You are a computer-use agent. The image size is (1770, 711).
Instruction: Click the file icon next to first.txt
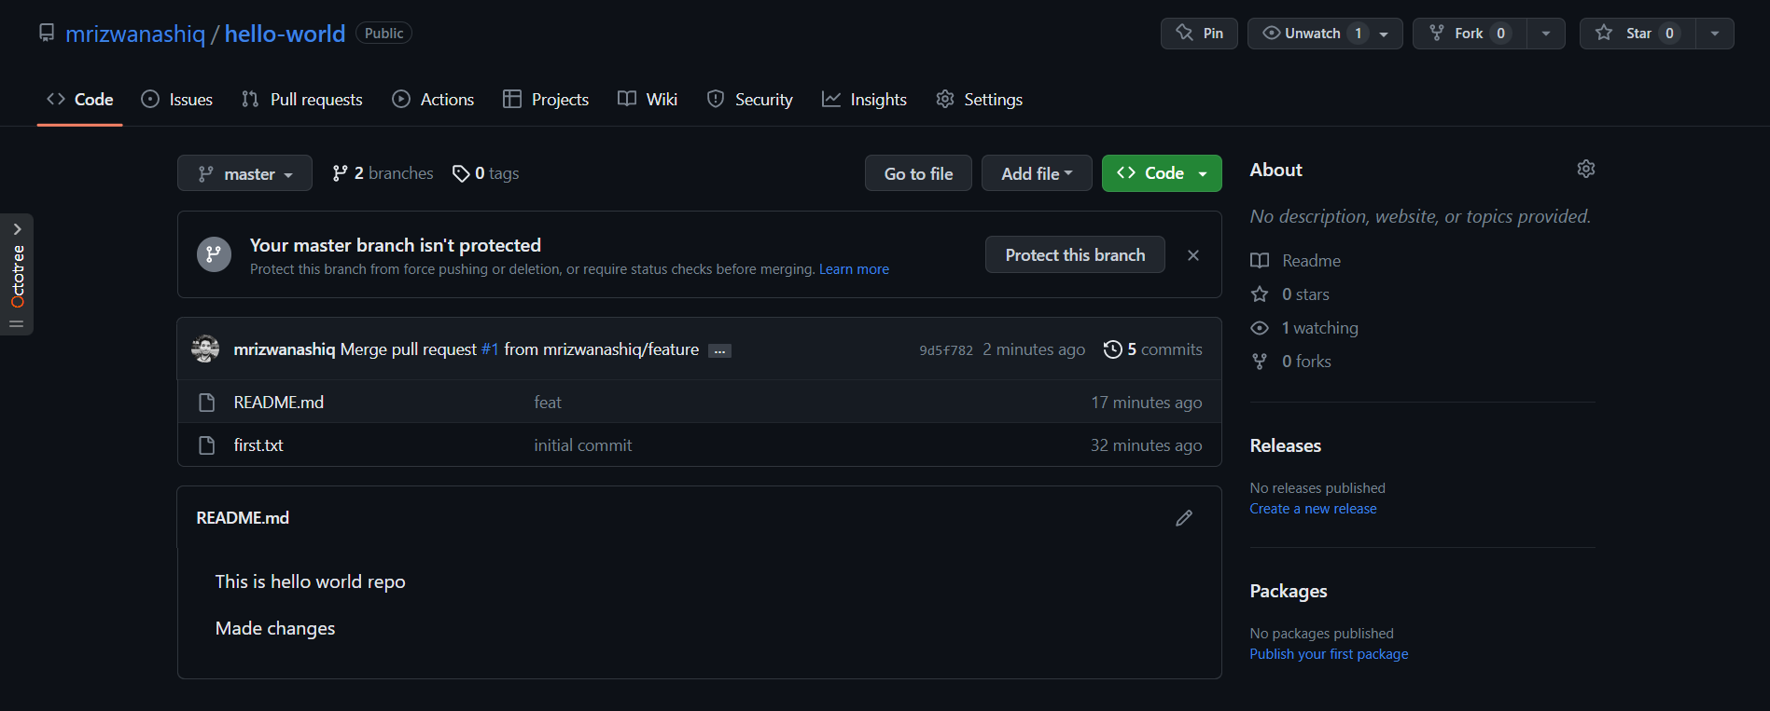(207, 445)
